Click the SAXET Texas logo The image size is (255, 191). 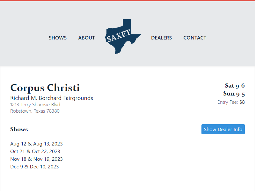[123, 37]
